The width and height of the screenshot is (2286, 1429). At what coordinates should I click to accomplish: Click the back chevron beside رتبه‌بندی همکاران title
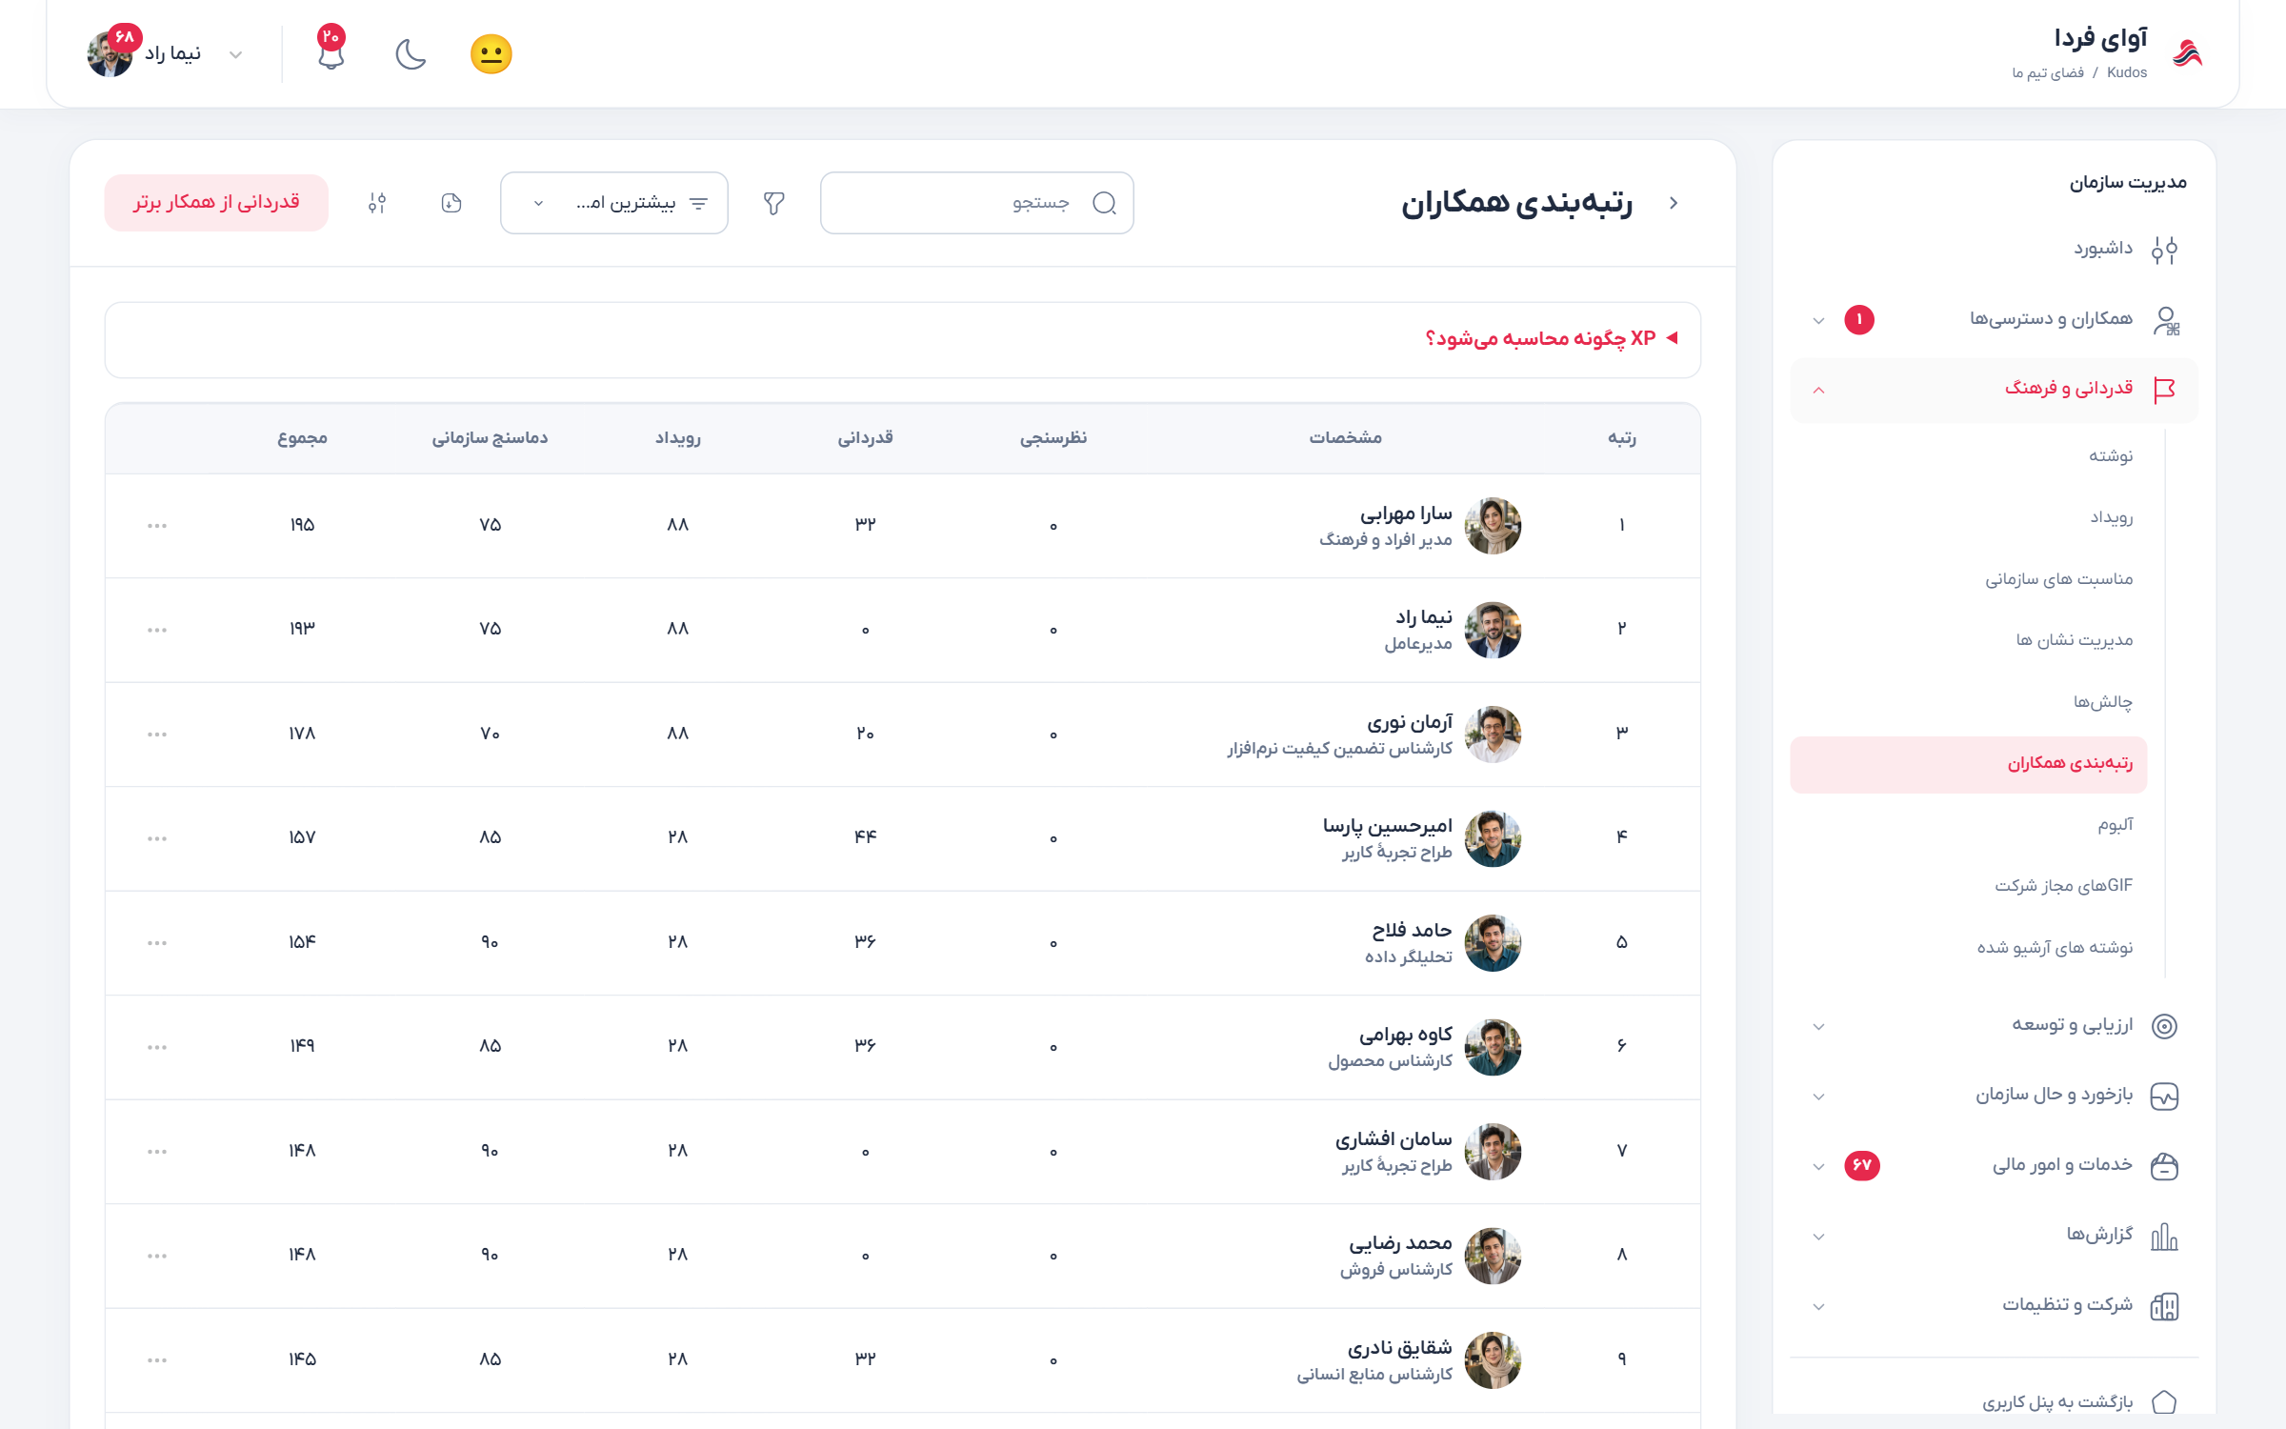(1674, 203)
